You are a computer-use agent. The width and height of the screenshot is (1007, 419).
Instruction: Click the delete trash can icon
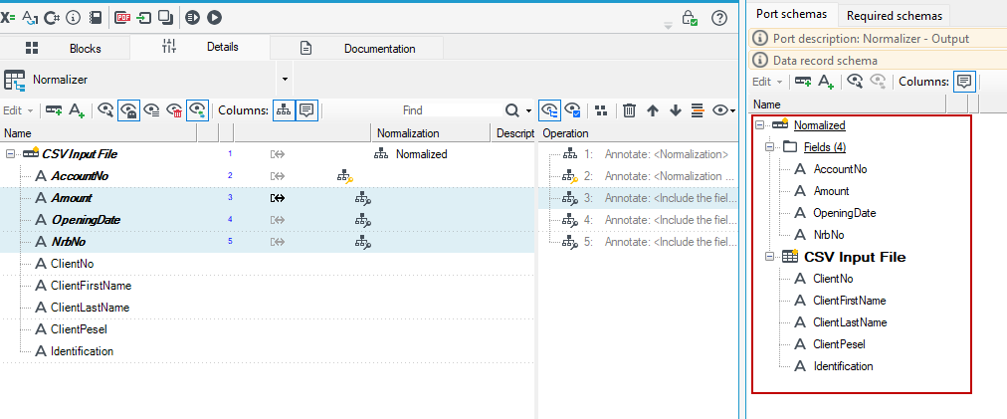click(629, 110)
